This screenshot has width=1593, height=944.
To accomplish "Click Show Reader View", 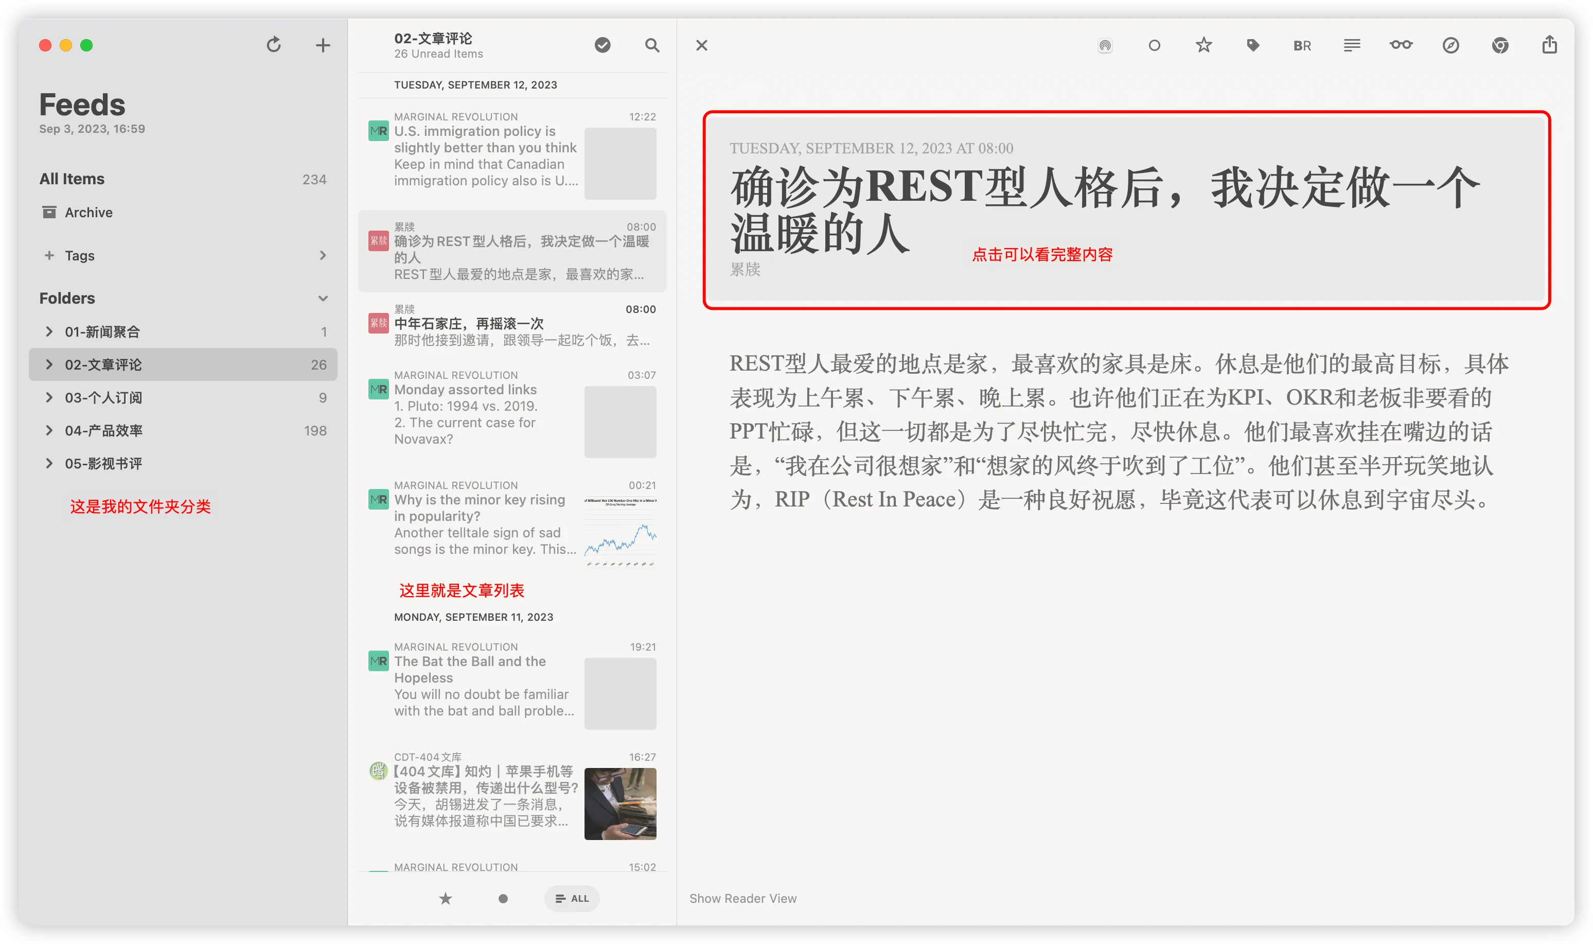I will click(742, 898).
